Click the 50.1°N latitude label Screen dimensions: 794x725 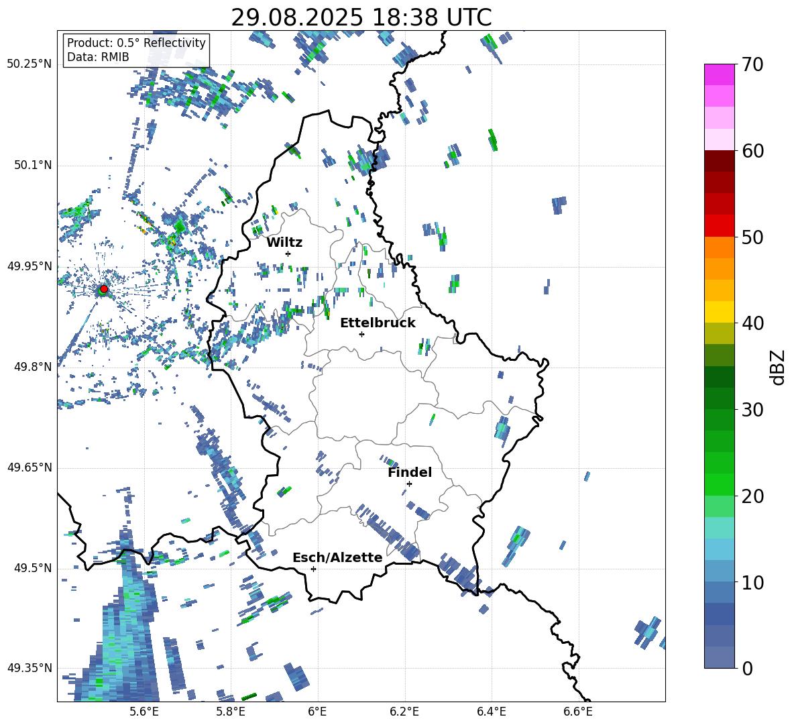pos(33,166)
